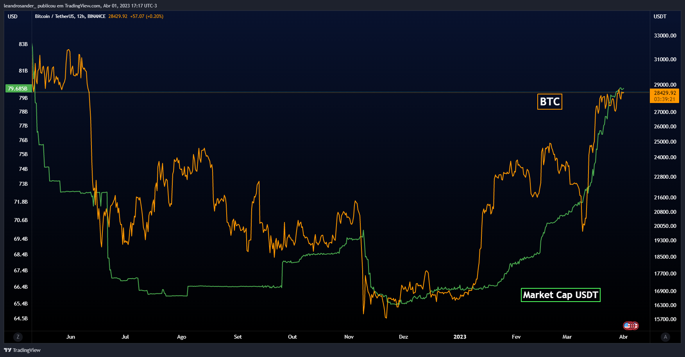
Task: Click 74B on the left market cap scale
Action: coord(23,169)
